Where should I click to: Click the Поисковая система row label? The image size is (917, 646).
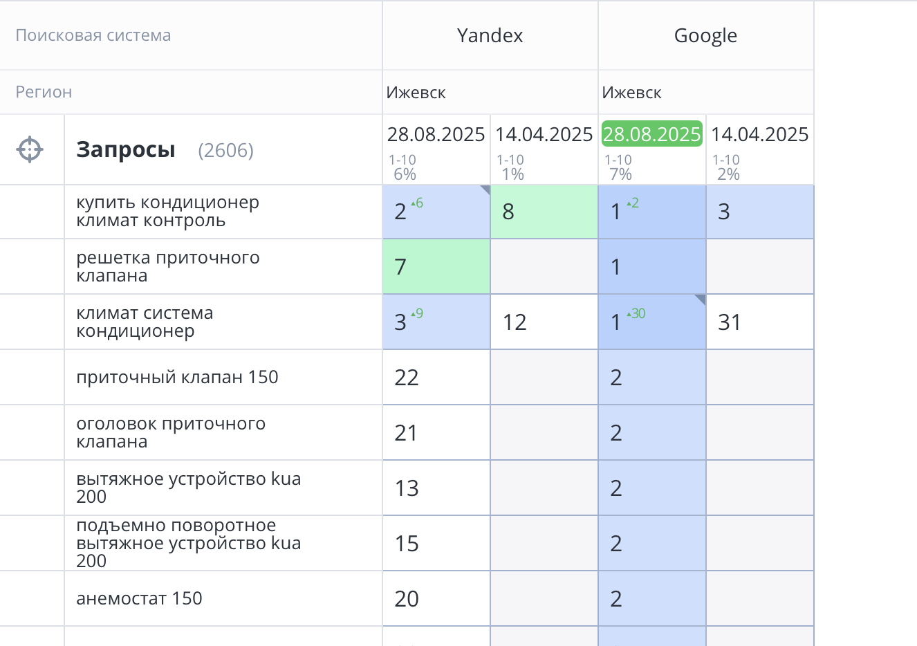pyautogui.click(x=93, y=35)
